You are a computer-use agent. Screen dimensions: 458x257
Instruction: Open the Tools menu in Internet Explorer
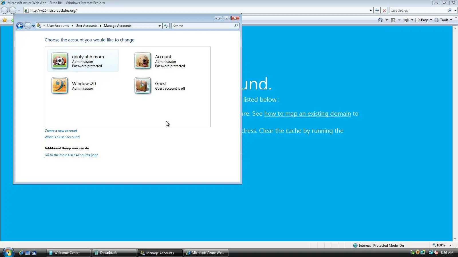(x=443, y=20)
